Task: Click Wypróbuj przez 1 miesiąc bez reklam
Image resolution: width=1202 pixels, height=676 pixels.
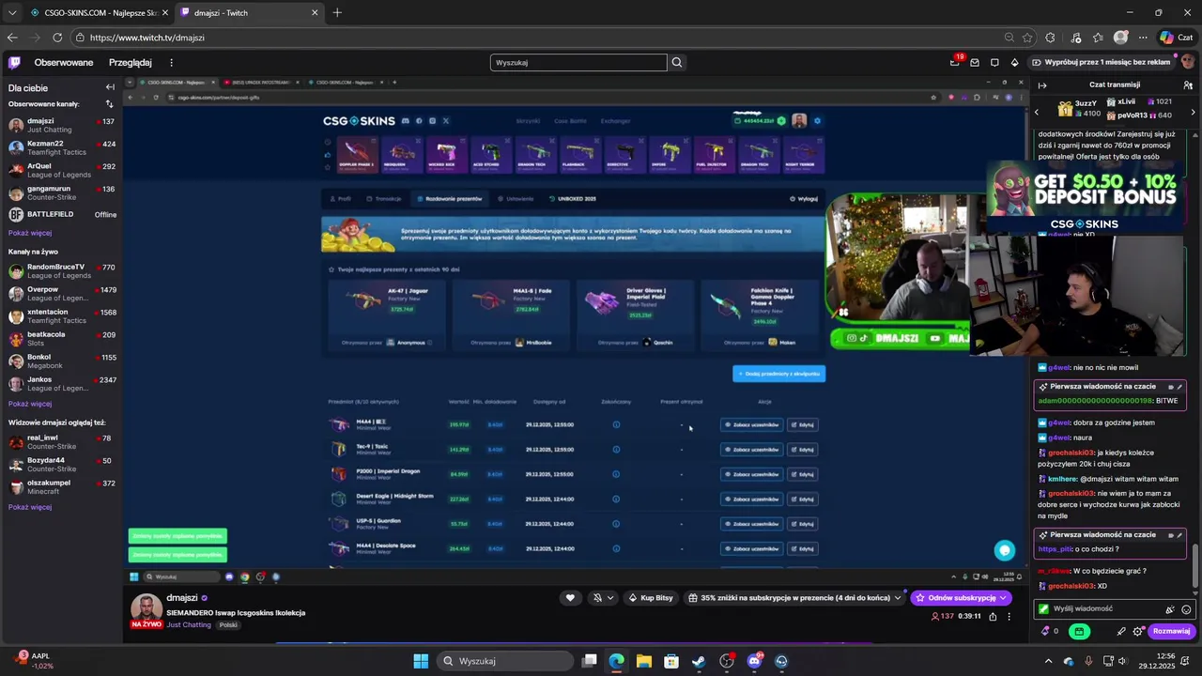Action: [x=1101, y=62]
